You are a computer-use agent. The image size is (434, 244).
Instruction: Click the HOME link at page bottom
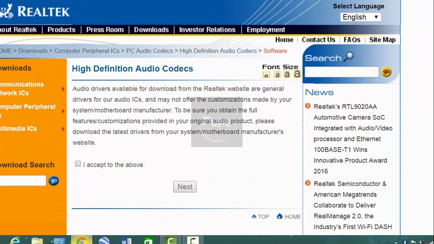(x=293, y=217)
